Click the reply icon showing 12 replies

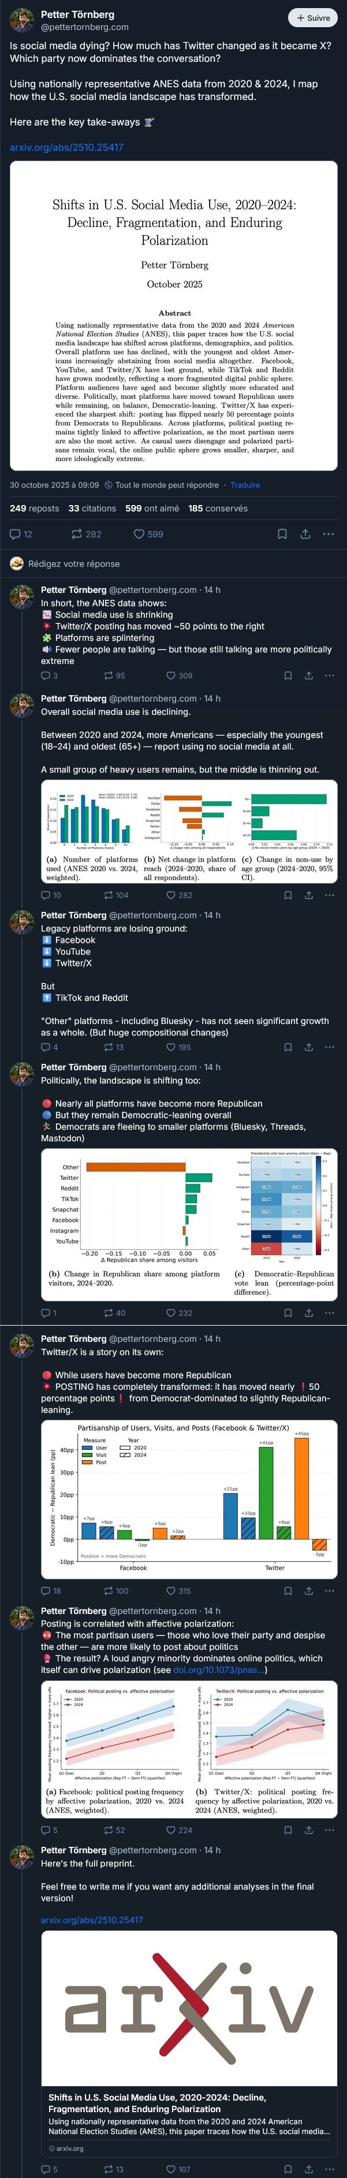(x=20, y=535)
